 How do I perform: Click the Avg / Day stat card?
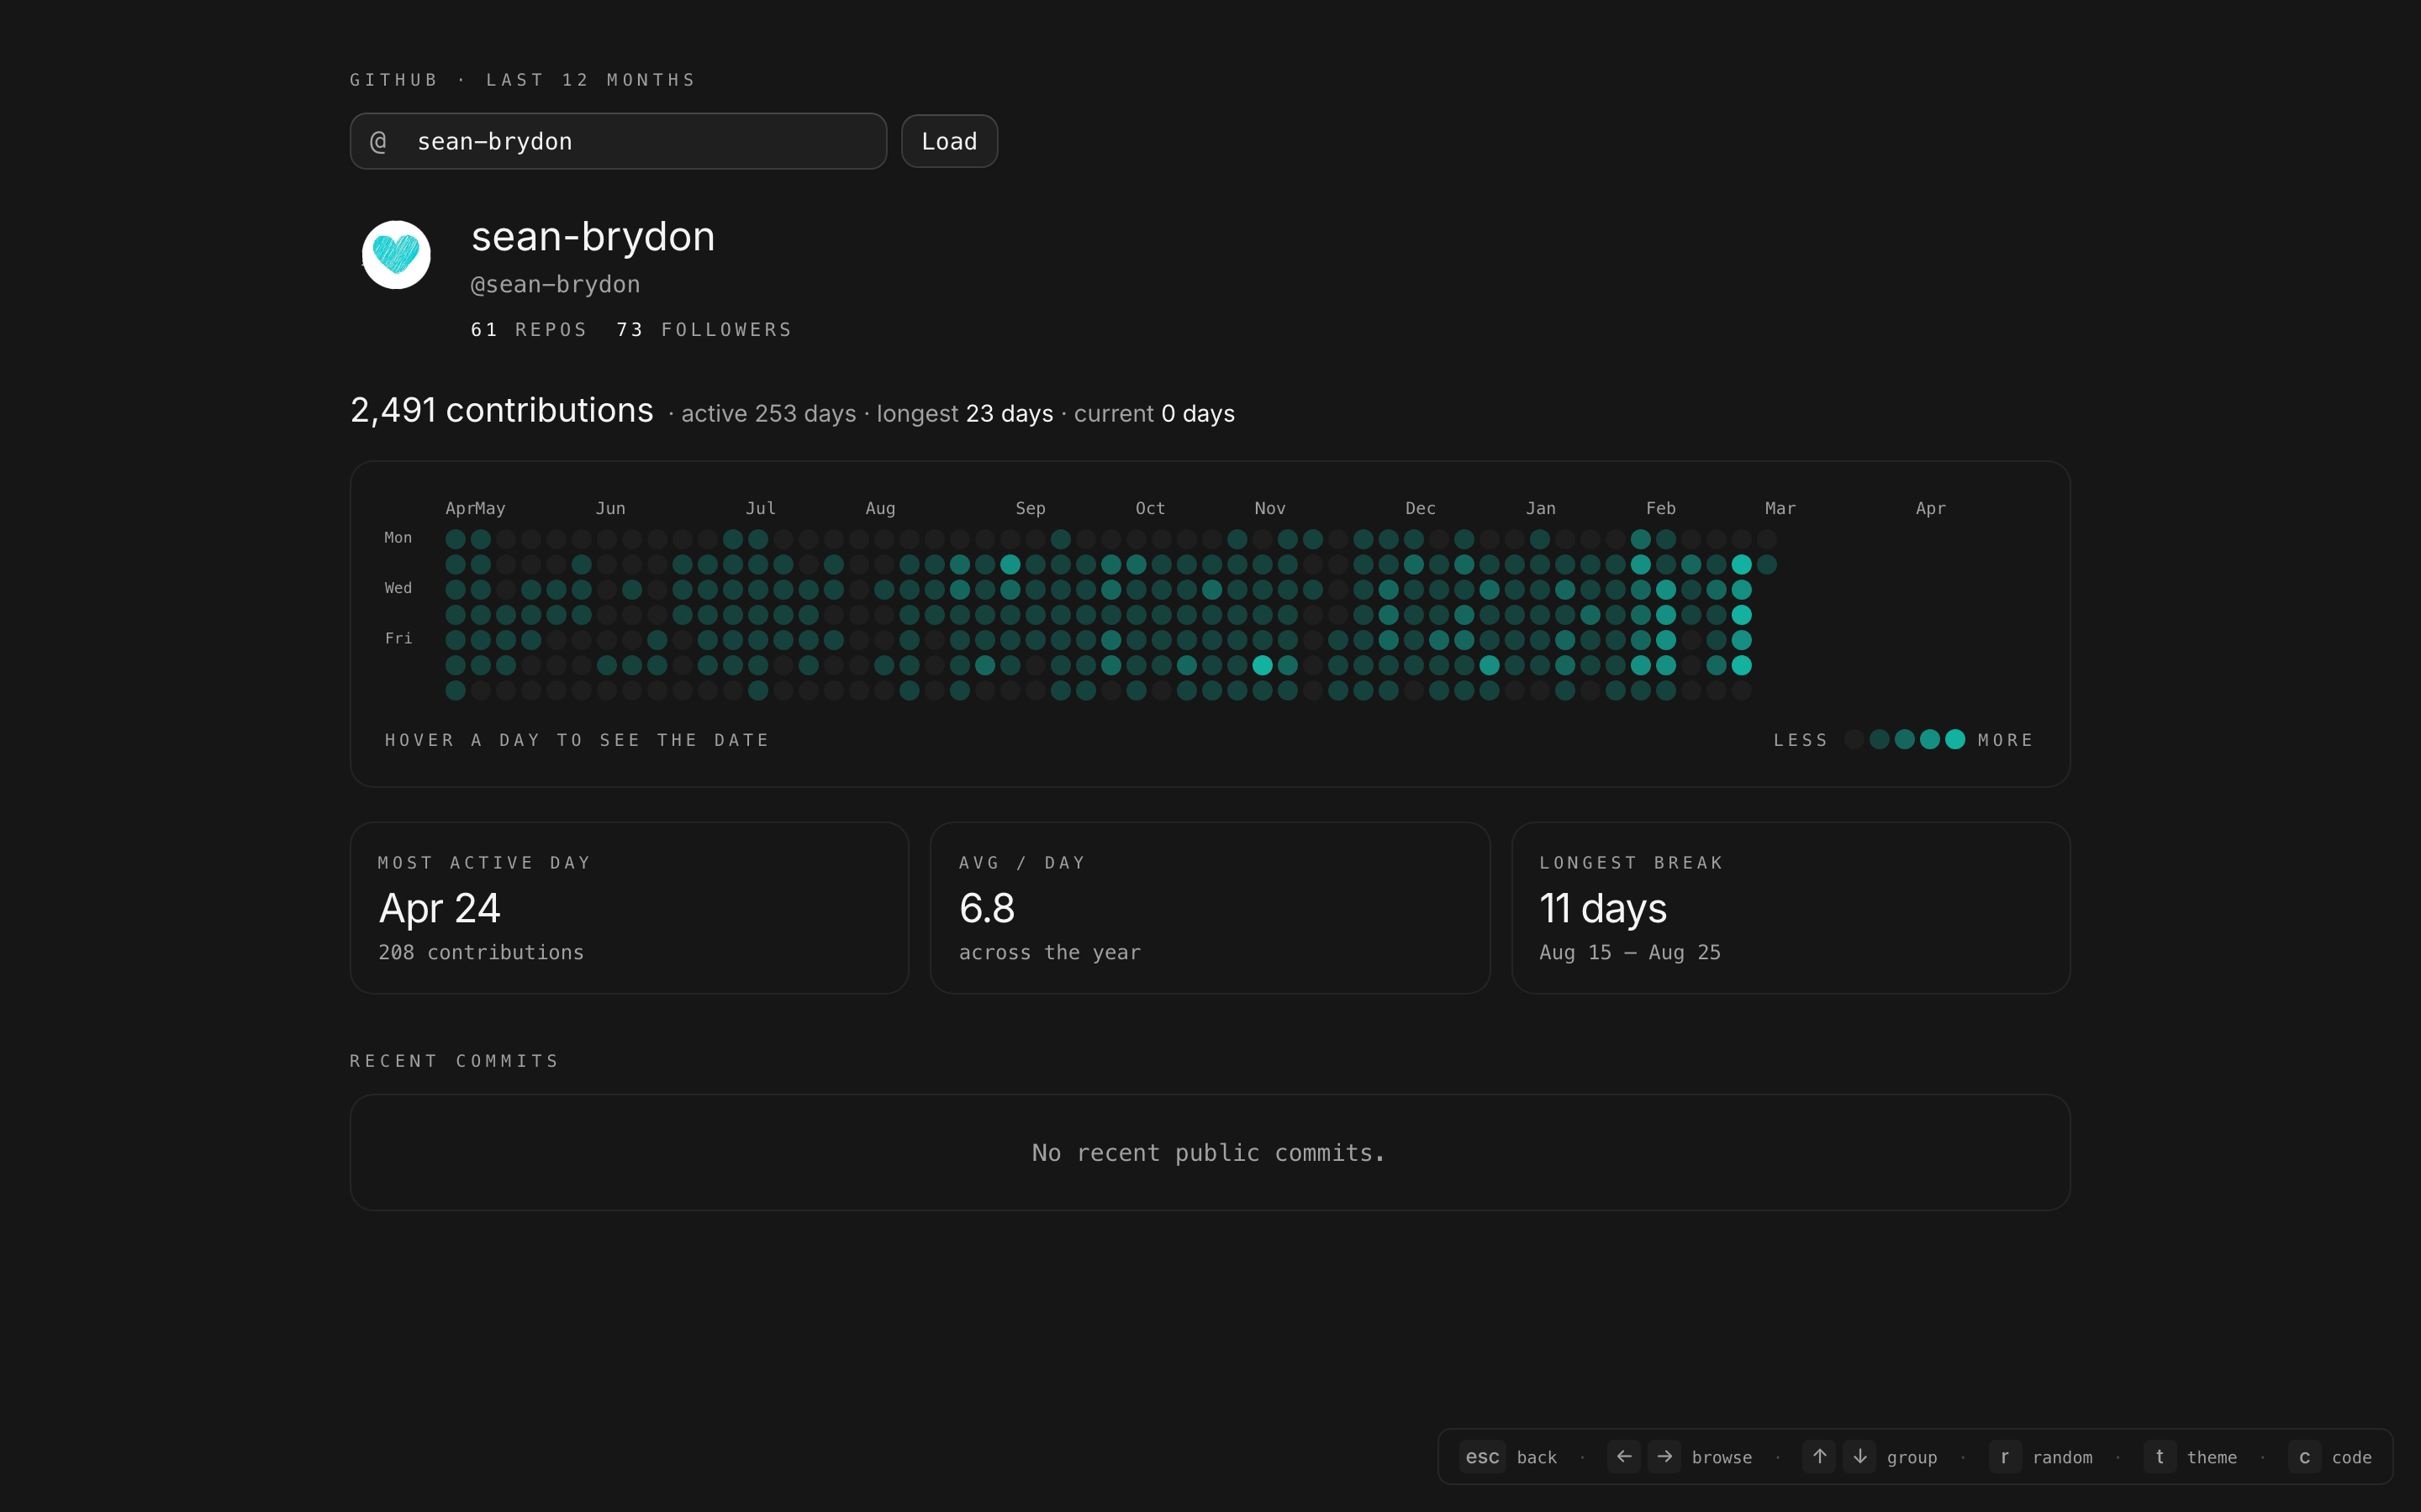[1210, 907]
